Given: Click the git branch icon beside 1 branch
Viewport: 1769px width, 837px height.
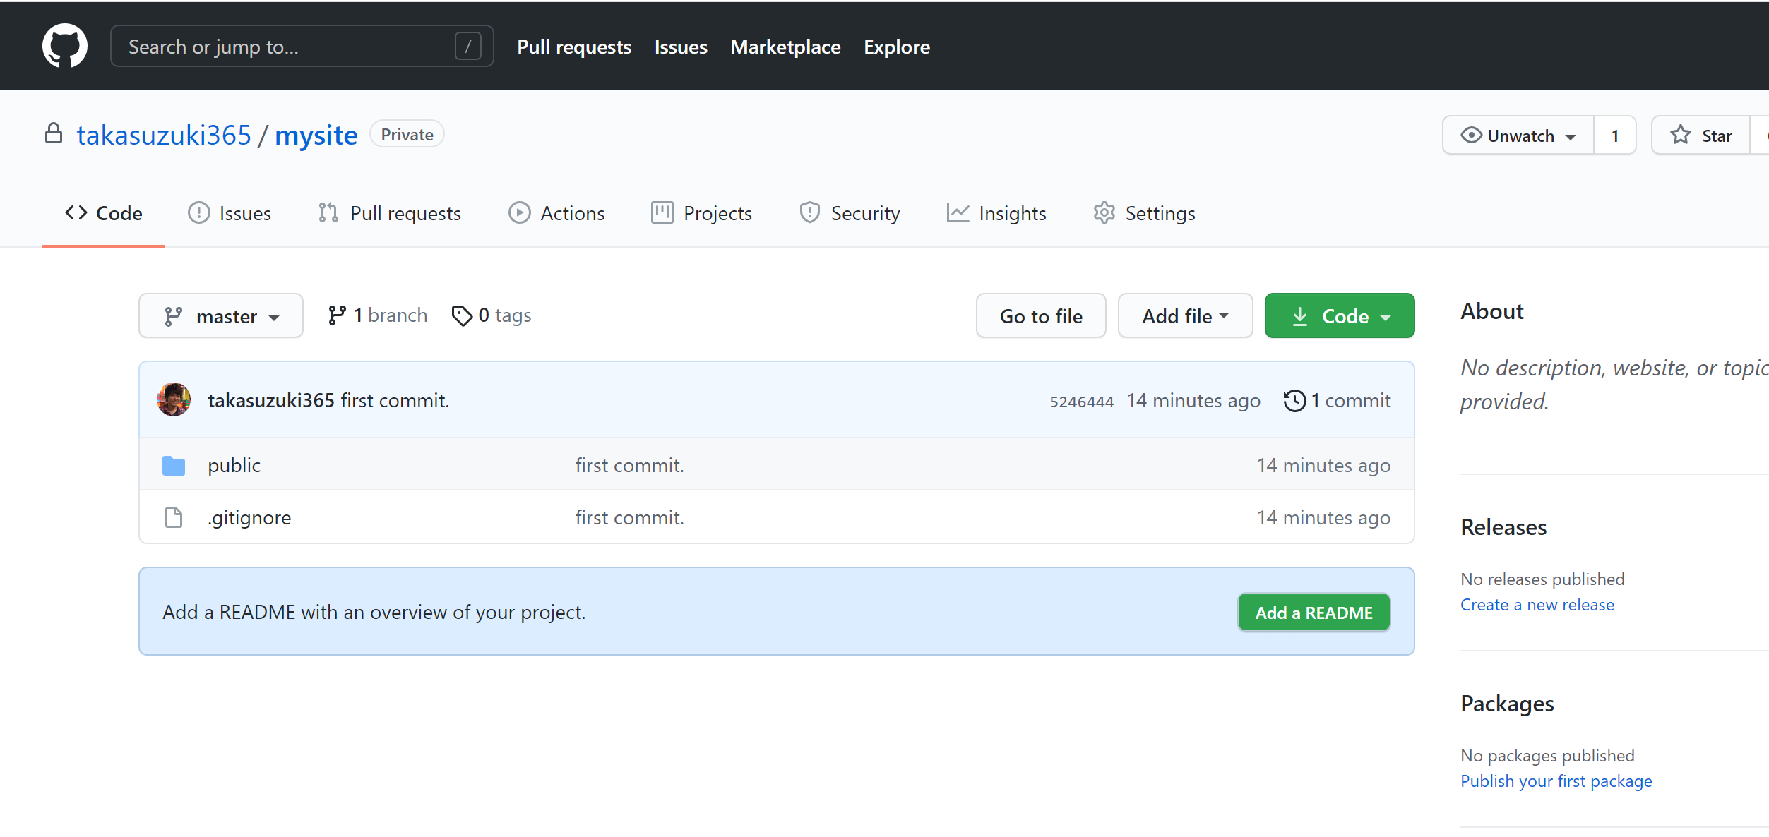Looking at the screenshot, I should pyautogui.click(x=337, y=315).
